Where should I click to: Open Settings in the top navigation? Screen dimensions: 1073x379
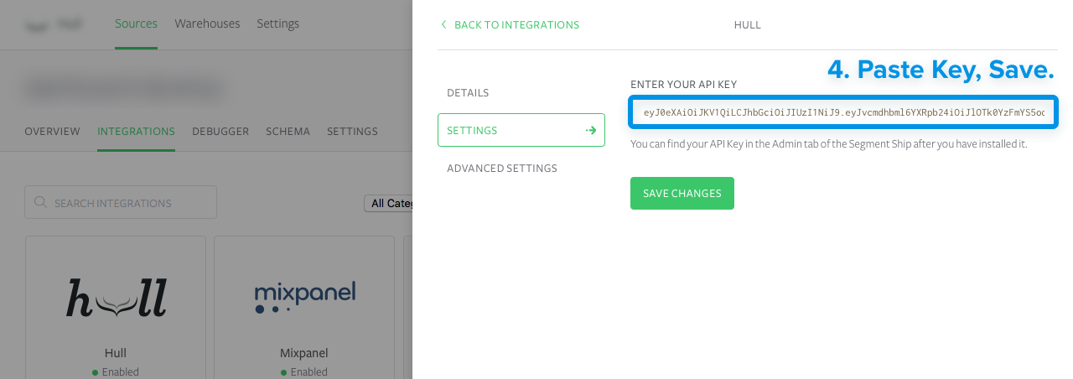click(x=277, y=23)
